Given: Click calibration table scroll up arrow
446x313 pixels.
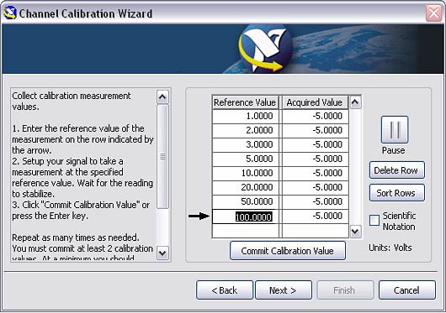Looking at the screenshot, I should click(x=355, y=102).
